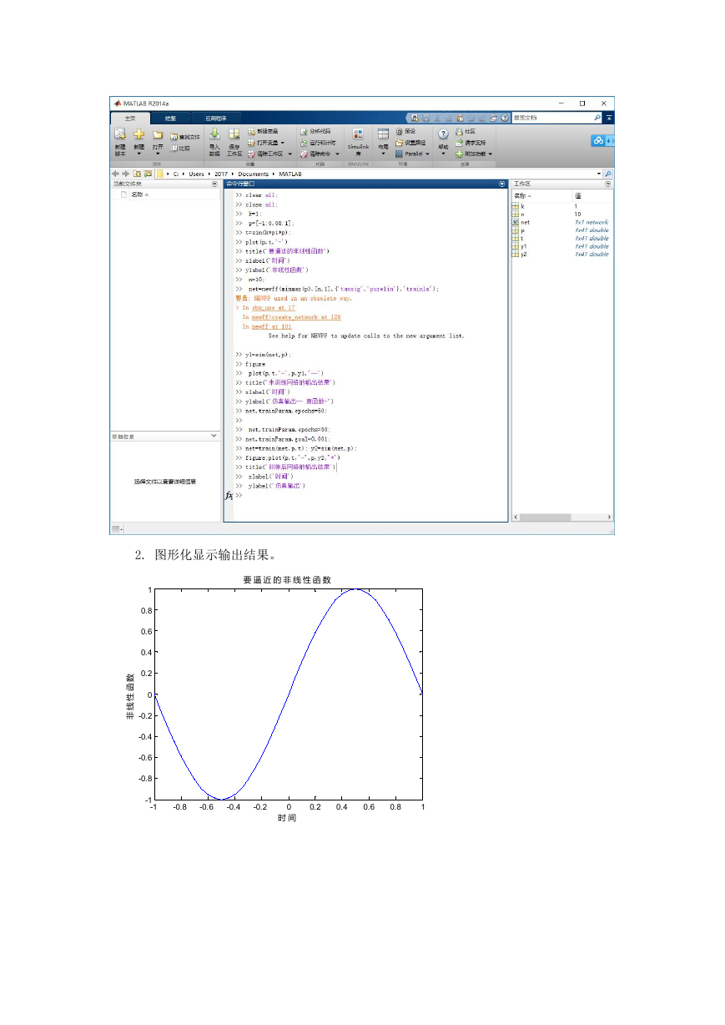Click the Set Path (设置路径) button
Screen dimensions: 725x1025
click(410, 143)
